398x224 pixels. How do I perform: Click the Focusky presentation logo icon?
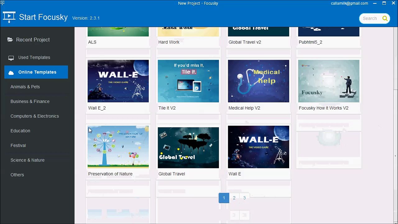(9, 17)
